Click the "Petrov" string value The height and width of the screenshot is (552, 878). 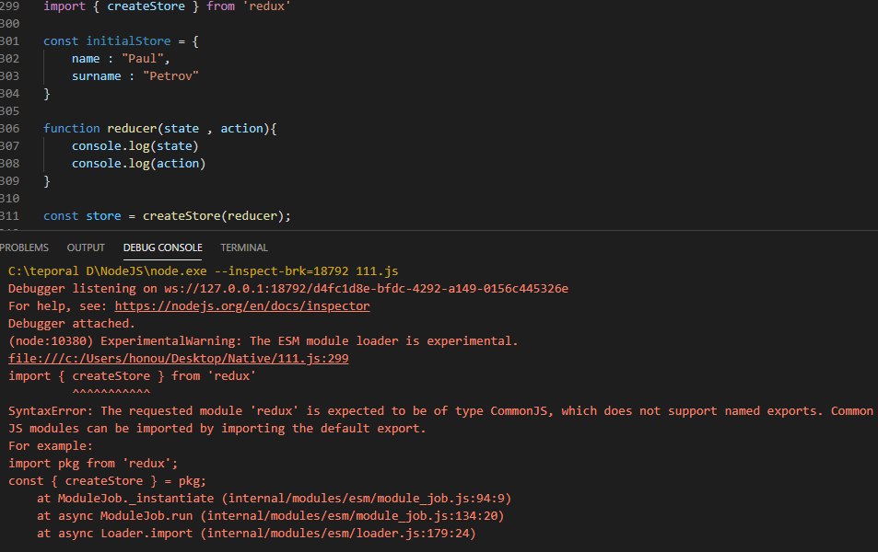pyautogui.click(x=170, y=76)
